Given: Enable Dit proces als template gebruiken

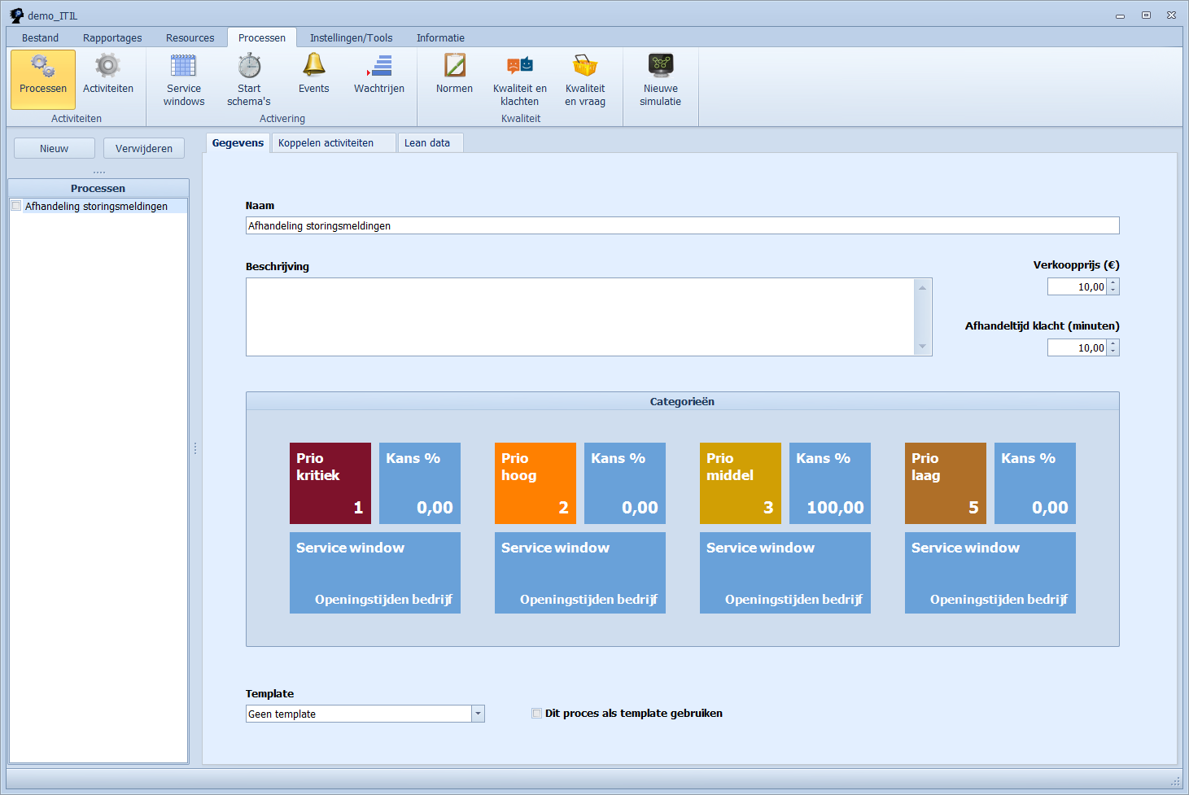Looking at the screenshot, I should click(536, 714).
